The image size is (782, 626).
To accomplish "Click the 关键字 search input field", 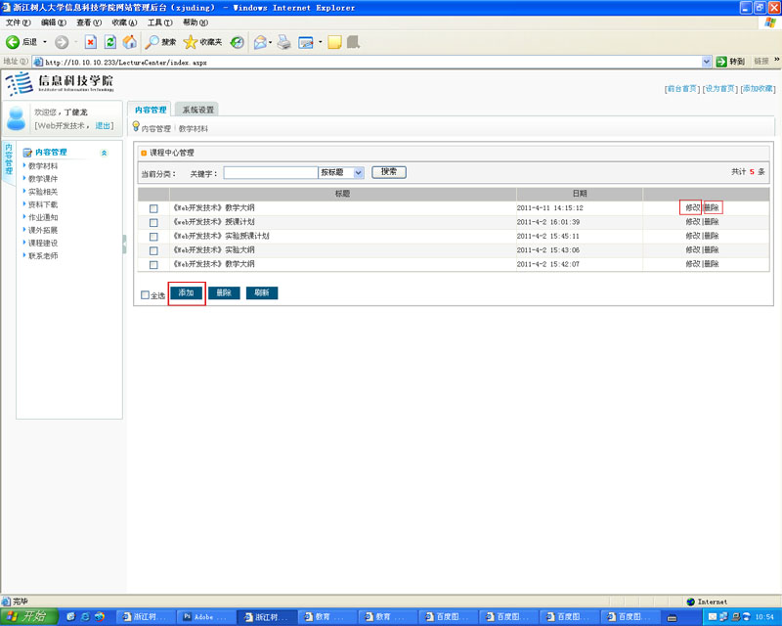I will (x=270, y=172).
